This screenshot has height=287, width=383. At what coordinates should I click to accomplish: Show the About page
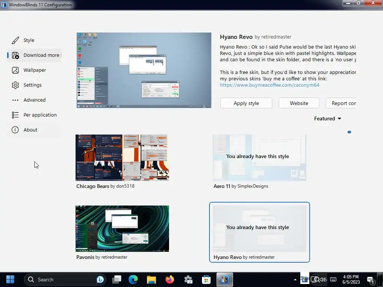(x=30, y=130)
